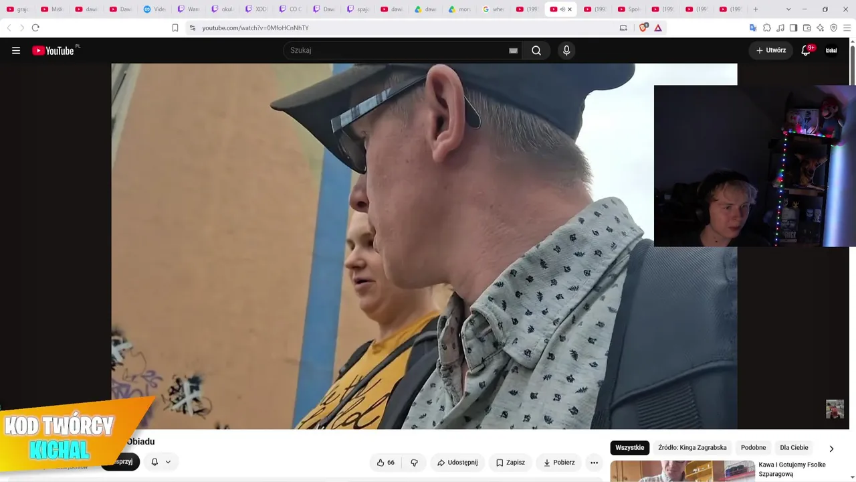
Task: Click the small channel watermark thumbnail
Action: (835, 409)
